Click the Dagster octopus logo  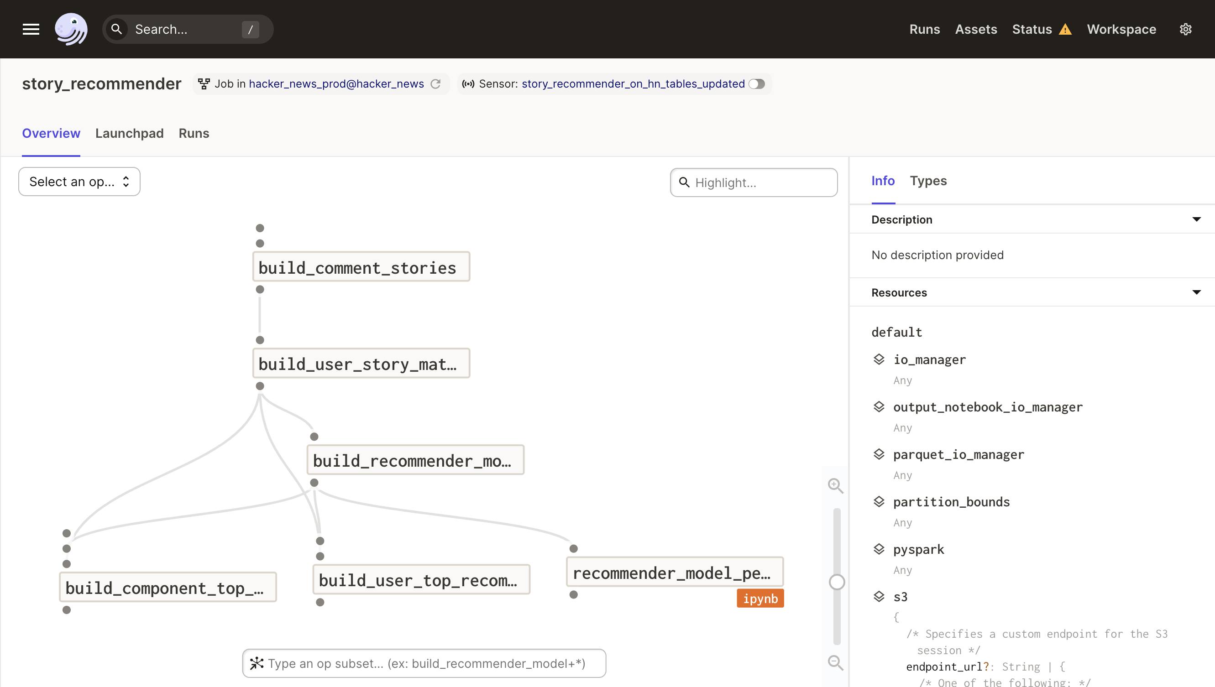[x=71, y=29]
